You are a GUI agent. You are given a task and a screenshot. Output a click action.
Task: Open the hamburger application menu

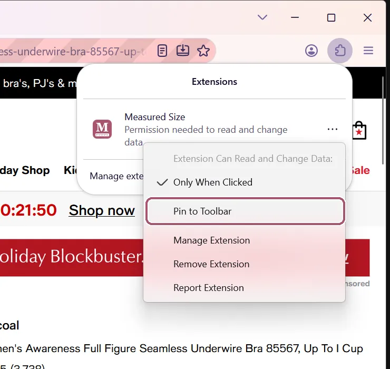[368, 51]
